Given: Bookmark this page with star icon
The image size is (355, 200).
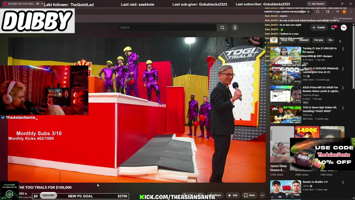Looking at the screenshot, I should click(308, 12).
